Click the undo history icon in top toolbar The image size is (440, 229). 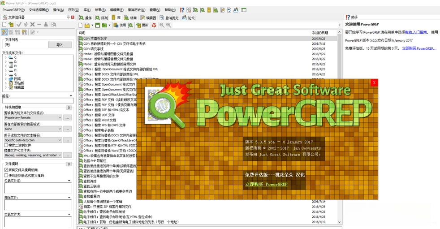[229, 10]
